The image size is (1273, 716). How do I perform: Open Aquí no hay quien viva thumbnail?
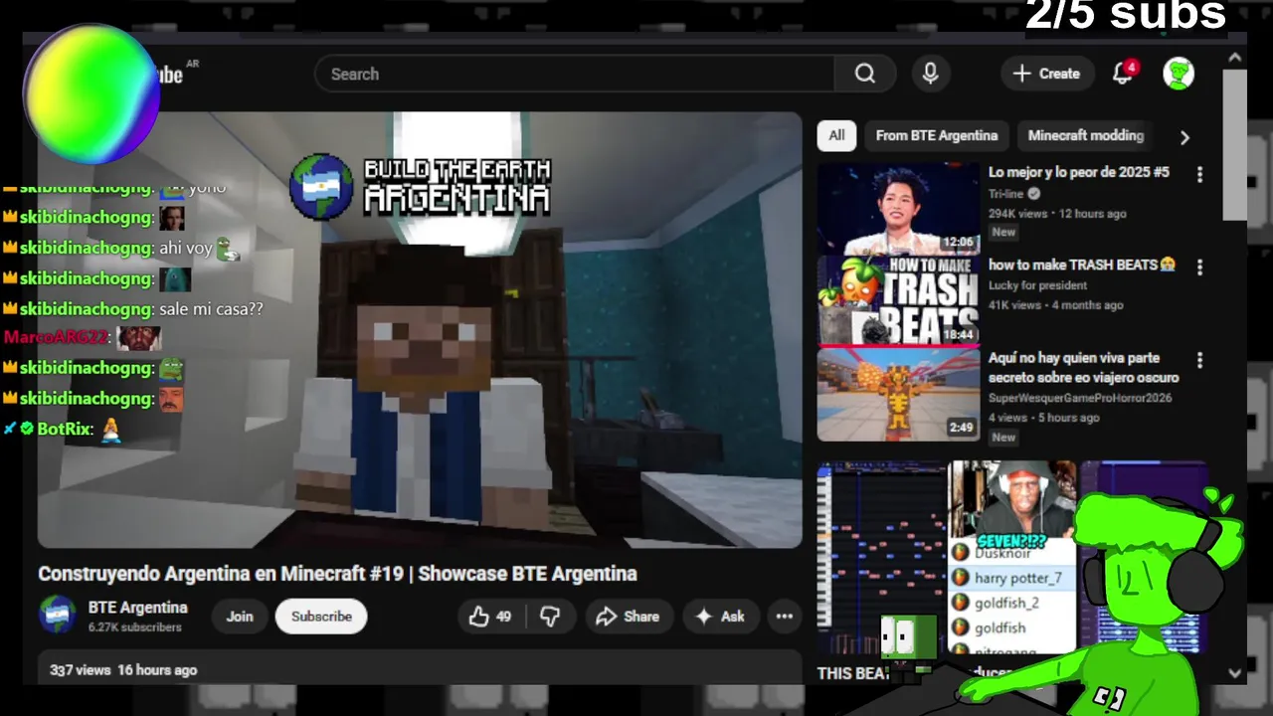(898, 395)
